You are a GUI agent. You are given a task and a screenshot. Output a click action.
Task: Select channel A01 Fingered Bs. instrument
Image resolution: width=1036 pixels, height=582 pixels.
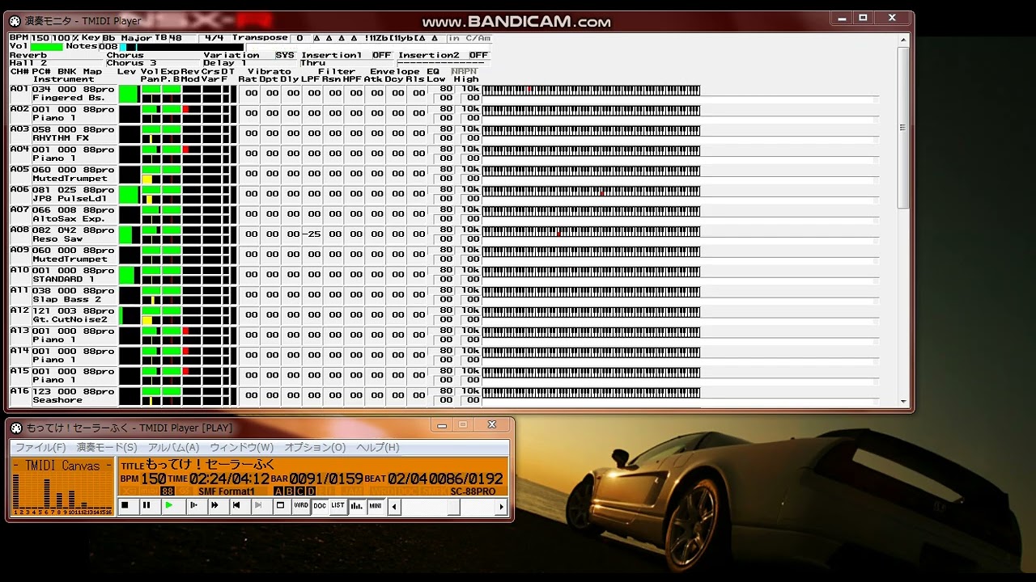tap(74, 94)
